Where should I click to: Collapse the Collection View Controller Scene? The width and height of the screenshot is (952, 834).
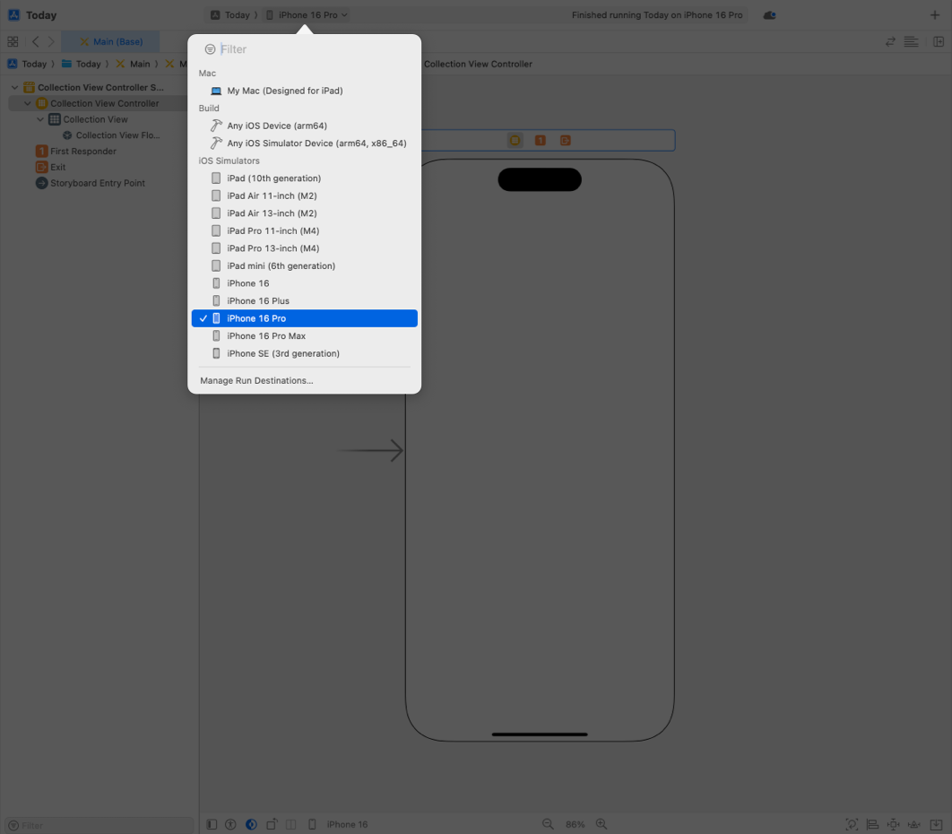14,87
